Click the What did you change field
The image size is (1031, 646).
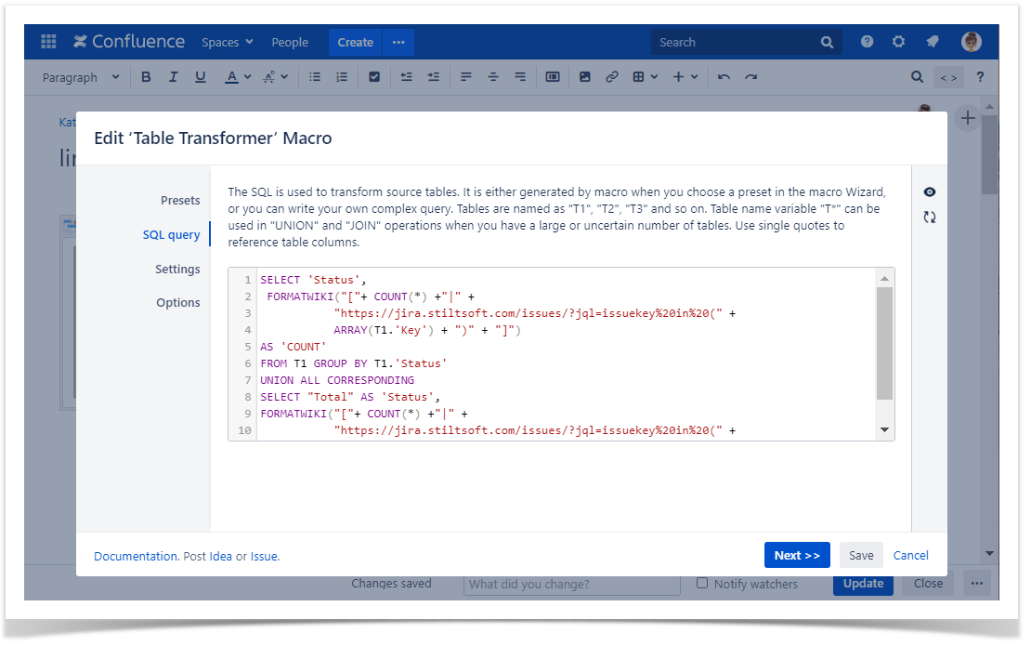pyautogui.click(x=571, y=584)
